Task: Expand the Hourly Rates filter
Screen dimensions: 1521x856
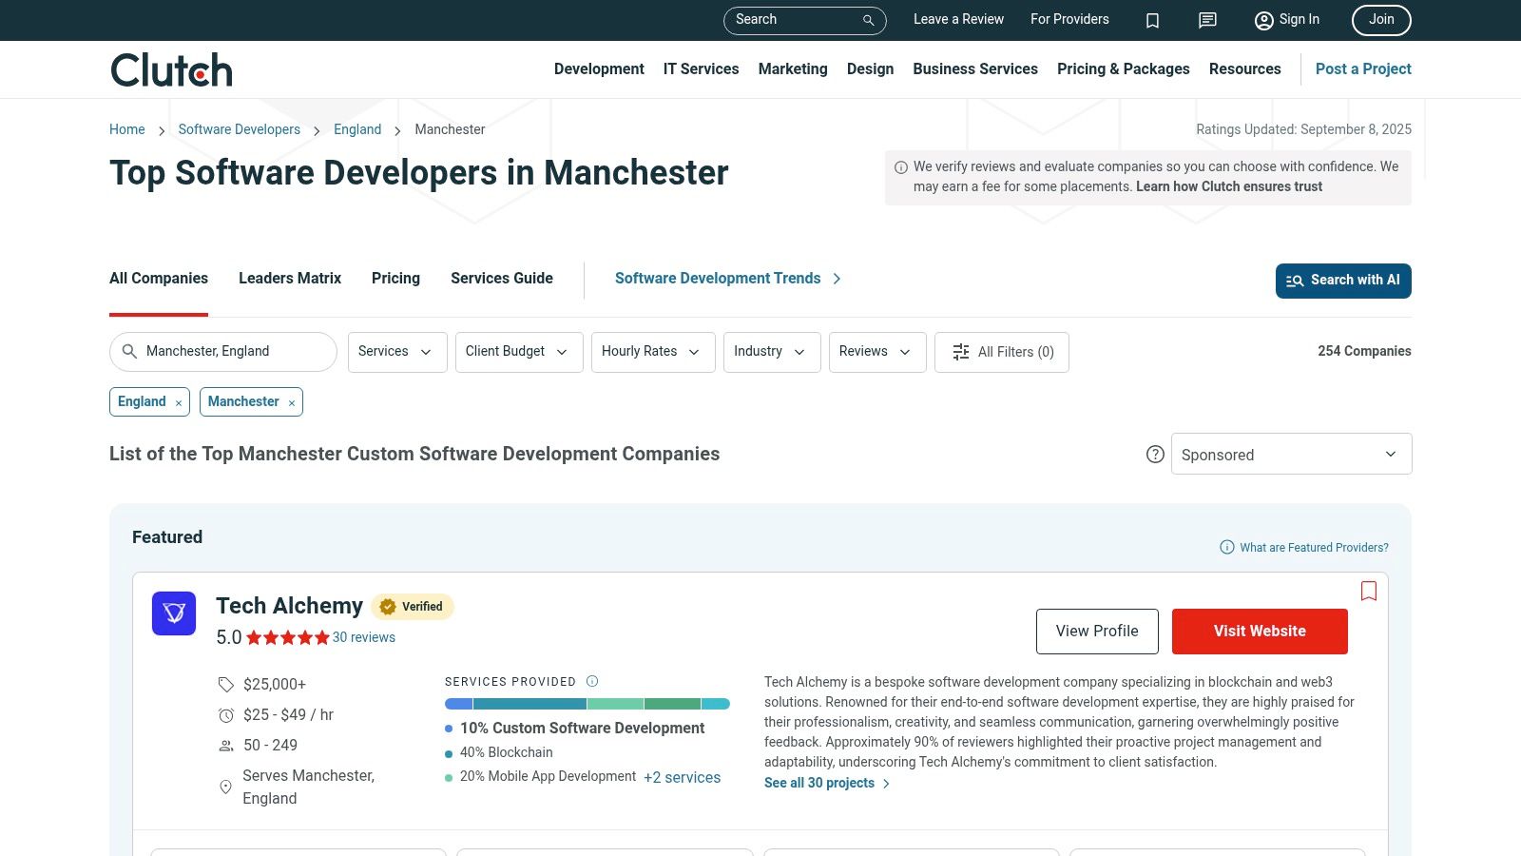Action: [x=653, y=352]
